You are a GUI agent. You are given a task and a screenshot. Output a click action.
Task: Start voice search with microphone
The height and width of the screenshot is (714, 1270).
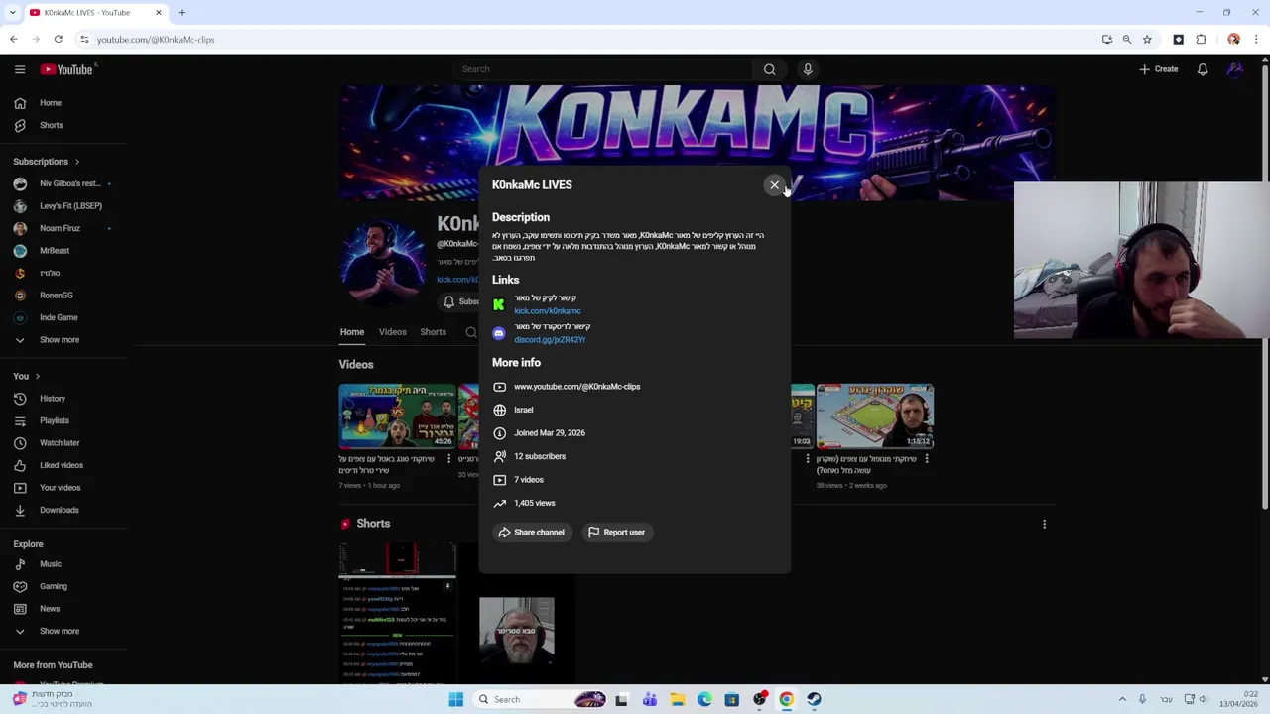[x=808, y=69]
